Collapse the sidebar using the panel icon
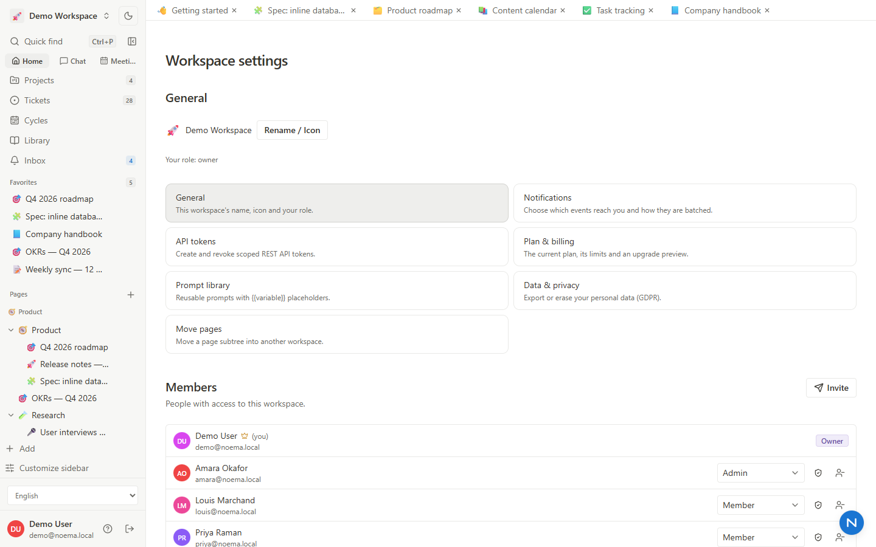This screenshot has height=547, width=876. [x=132, y=41]
